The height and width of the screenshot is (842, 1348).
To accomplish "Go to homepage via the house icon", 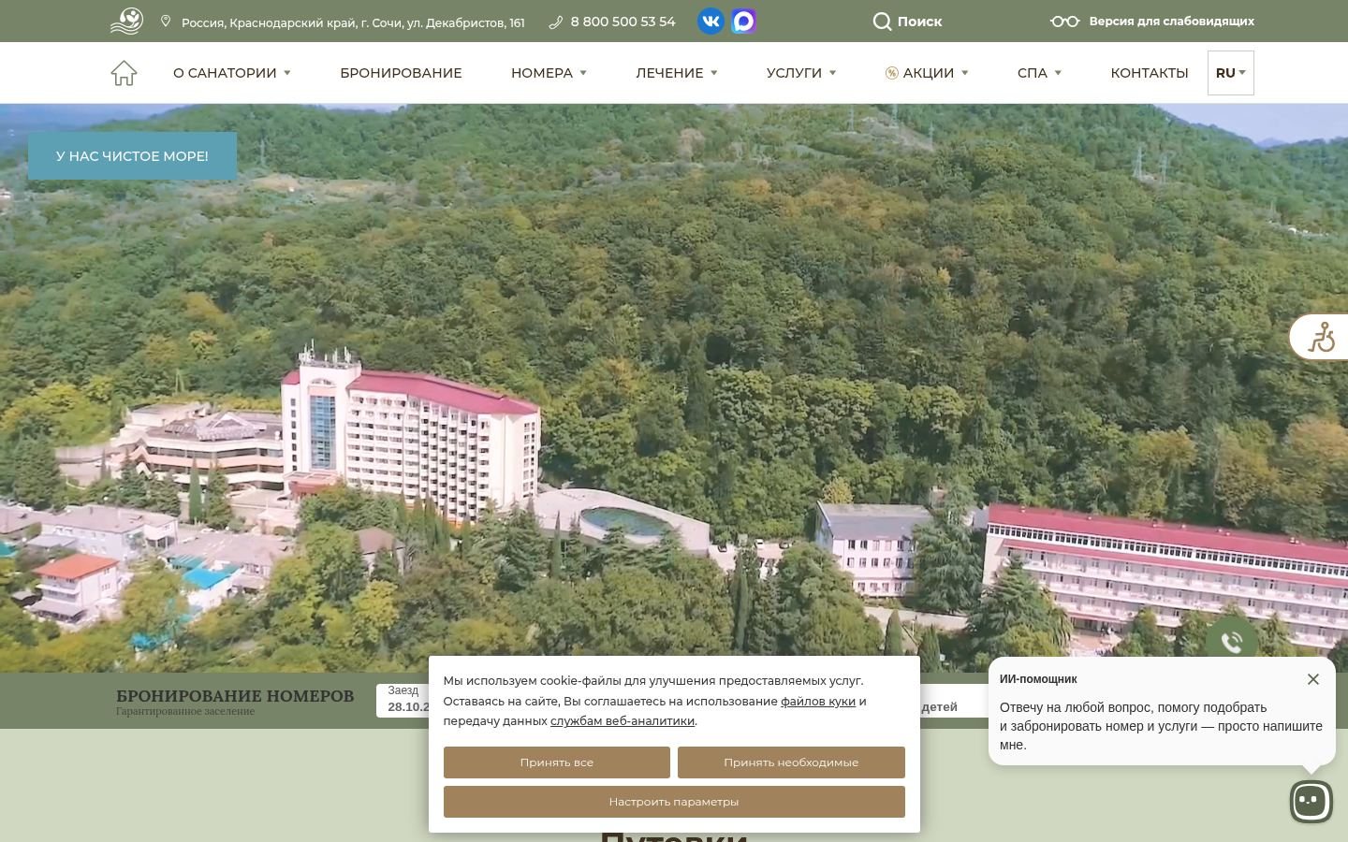I will coord(124,72).
